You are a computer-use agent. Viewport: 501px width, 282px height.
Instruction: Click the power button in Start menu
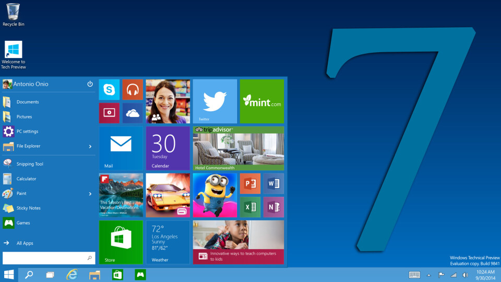pyautogui.click(x=90, y=84)
